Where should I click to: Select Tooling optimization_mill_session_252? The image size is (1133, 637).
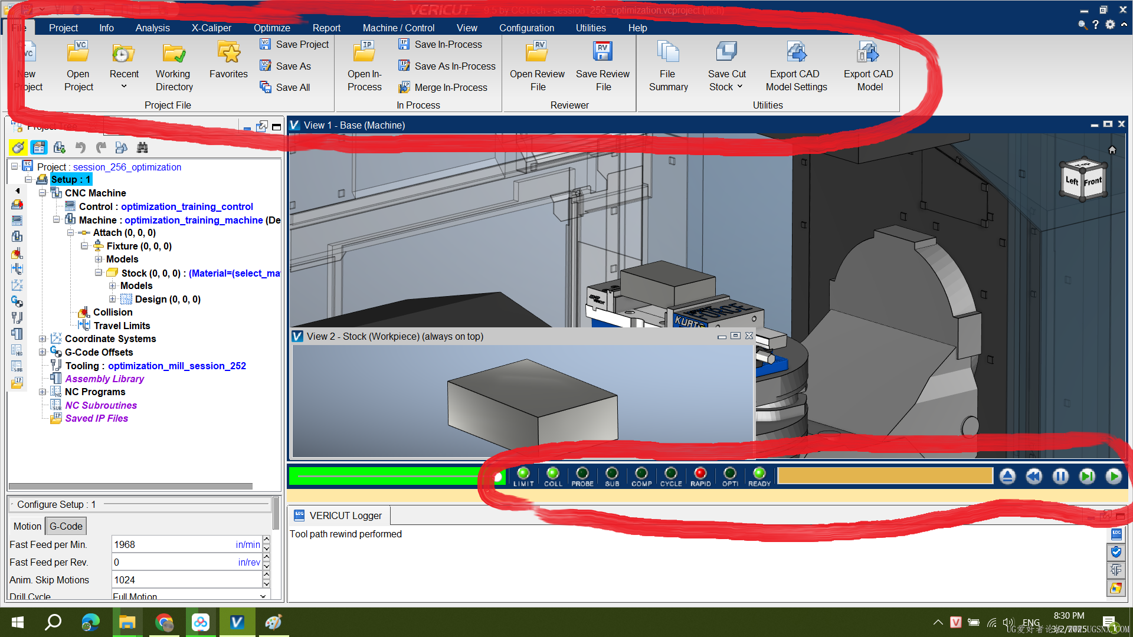[x=156, y=366]
